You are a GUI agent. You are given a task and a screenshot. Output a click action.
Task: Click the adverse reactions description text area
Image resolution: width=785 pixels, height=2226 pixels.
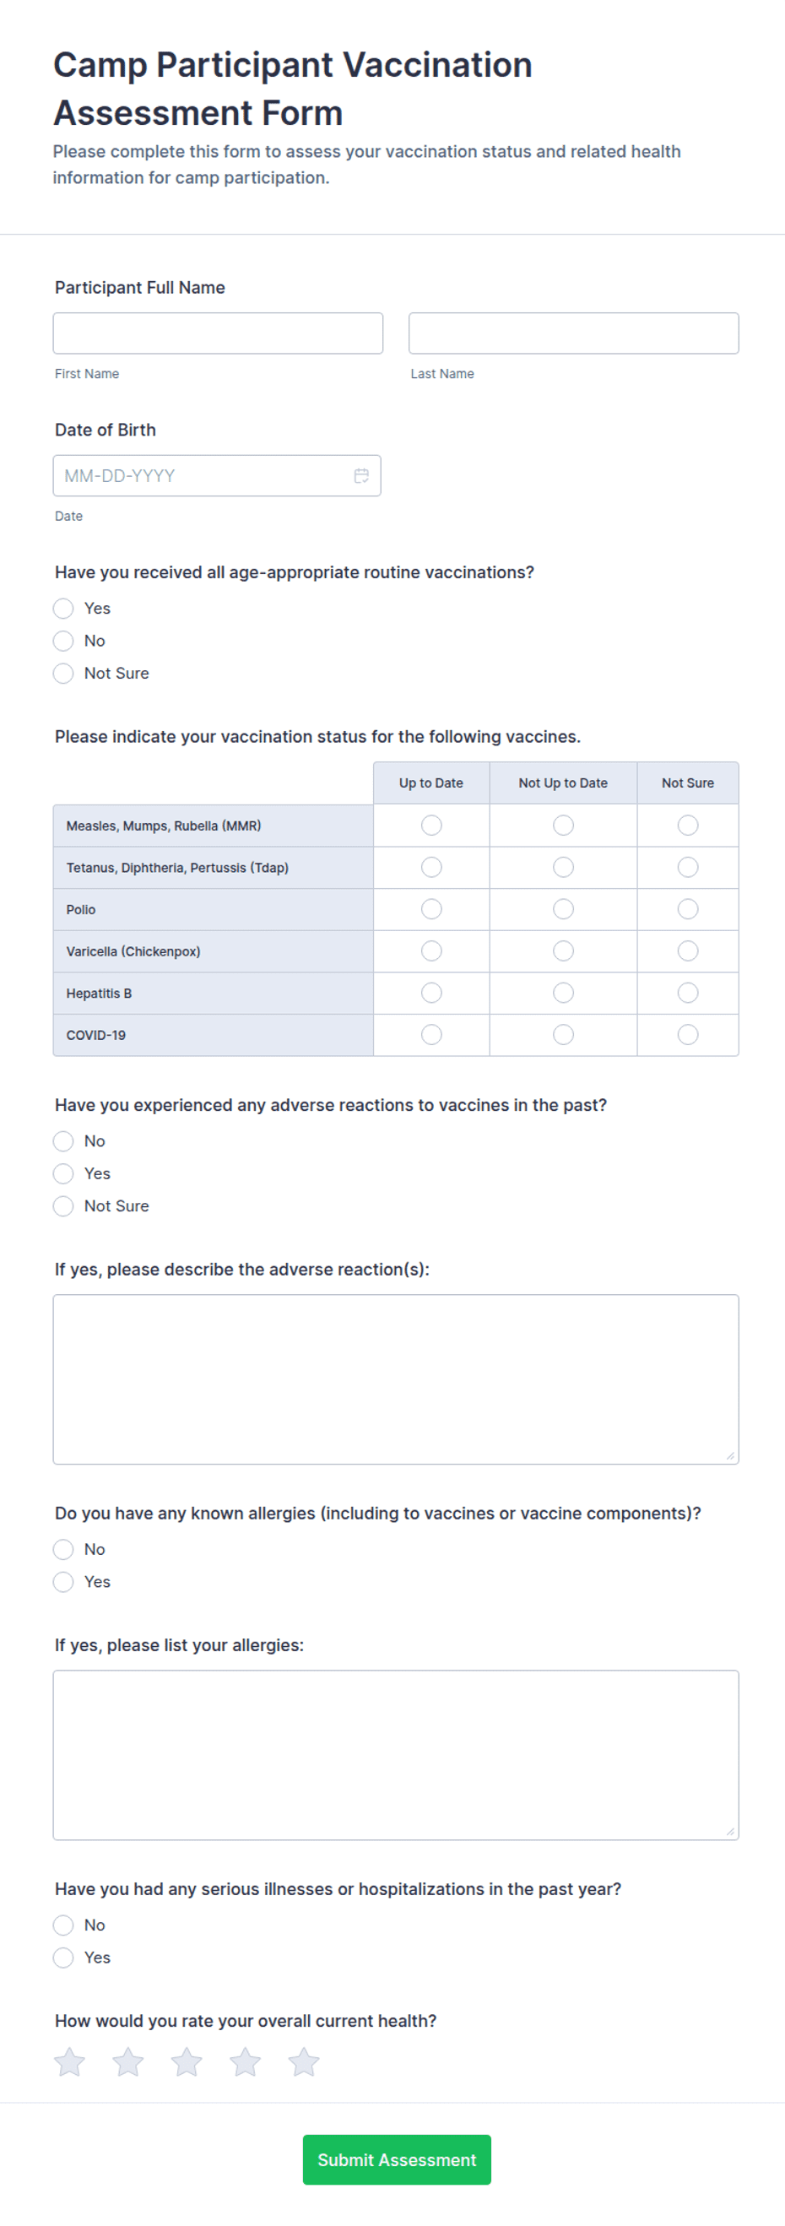(x=396, y=1379)
